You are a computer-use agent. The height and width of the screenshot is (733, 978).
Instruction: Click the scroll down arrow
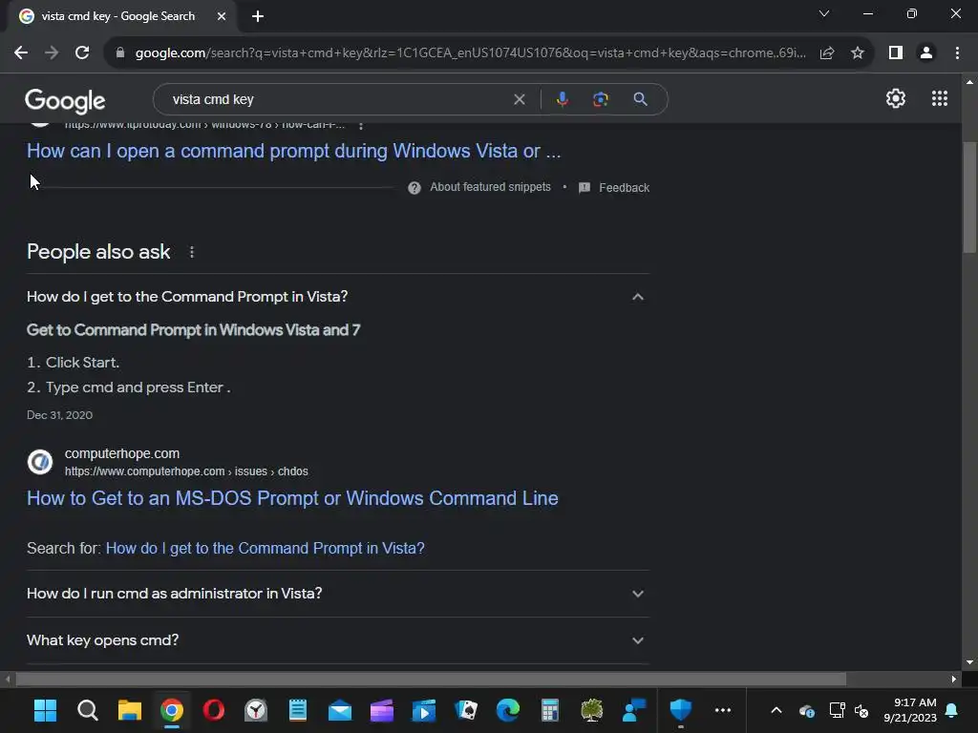point(969,662)
